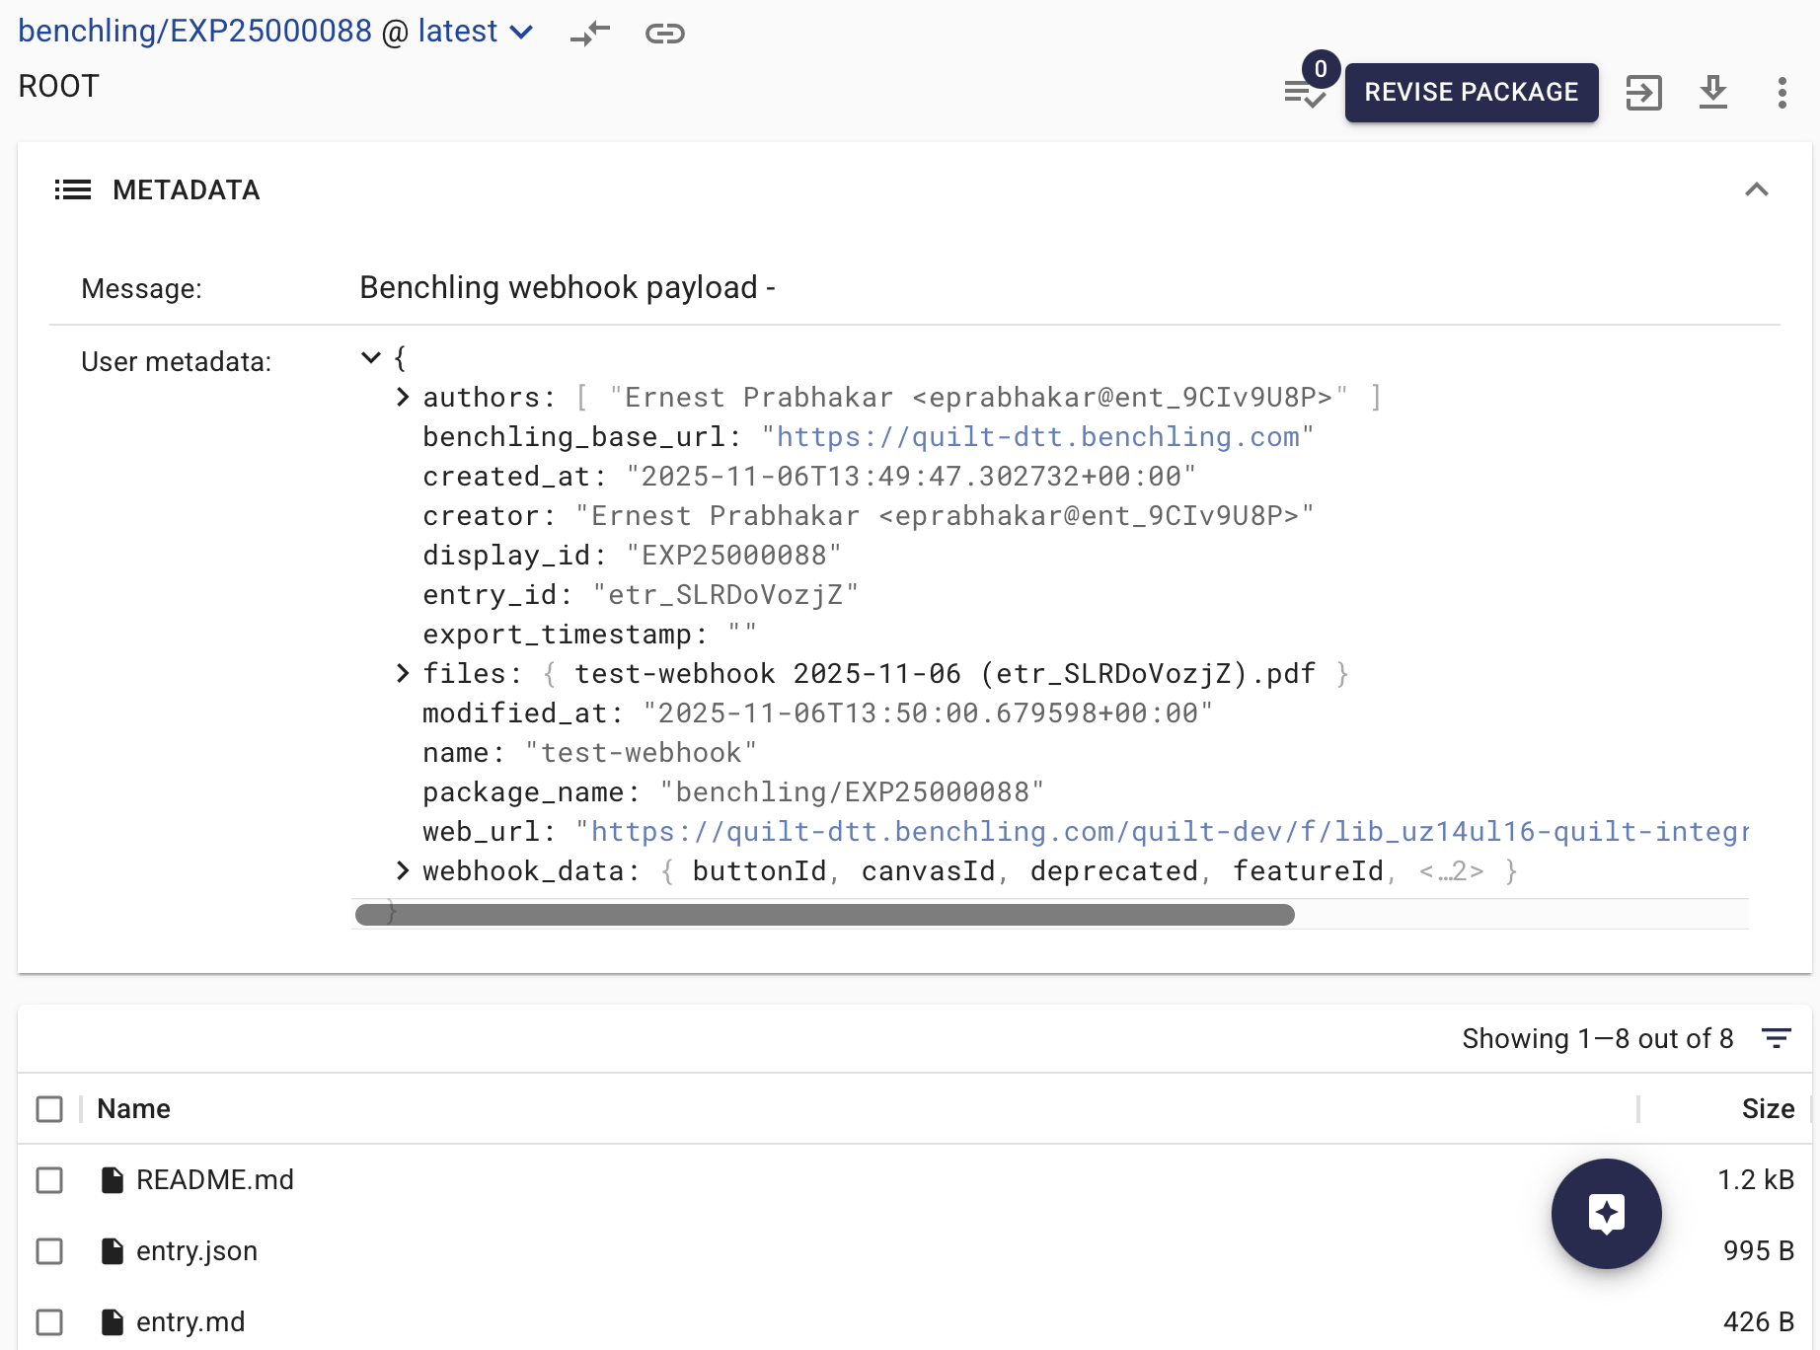
Task: Open the web_url Benchling link
Action: (x=1170, y=831)
